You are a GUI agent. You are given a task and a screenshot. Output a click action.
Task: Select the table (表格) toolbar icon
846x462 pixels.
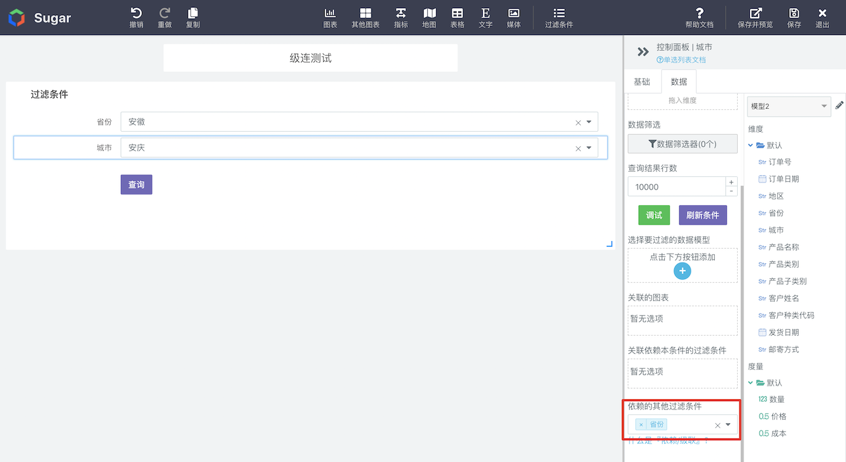pos(457,13)
